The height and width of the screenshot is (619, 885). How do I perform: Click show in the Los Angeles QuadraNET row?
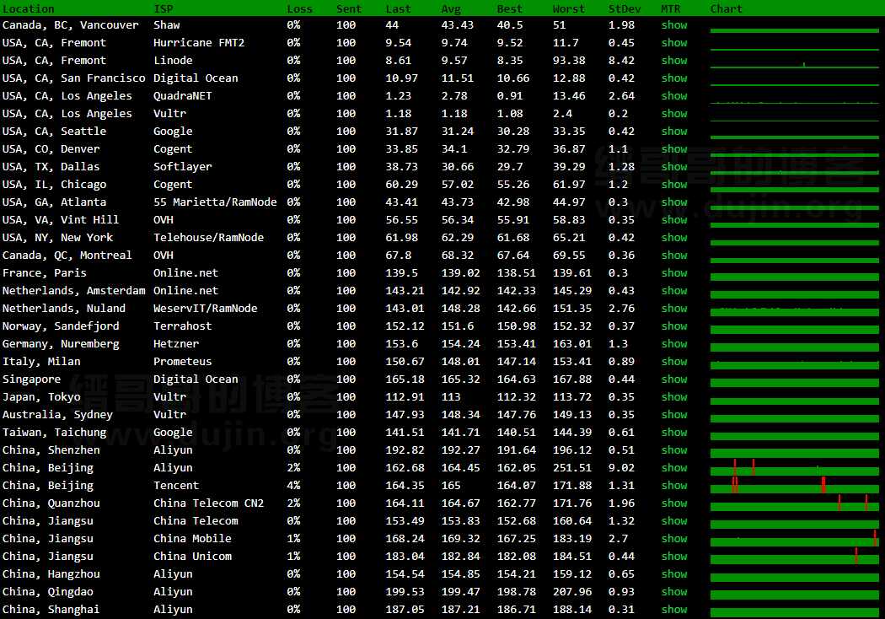674,96
